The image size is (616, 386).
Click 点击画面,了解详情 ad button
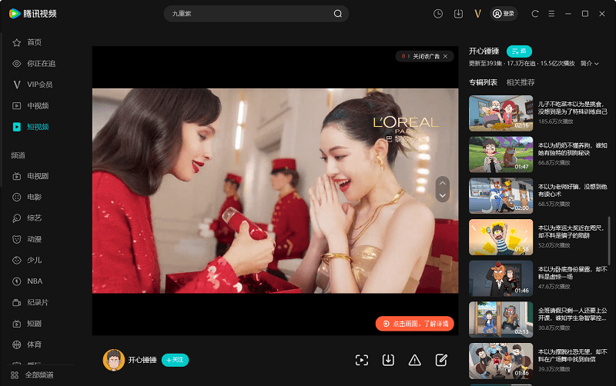click(x=415, y=324)
